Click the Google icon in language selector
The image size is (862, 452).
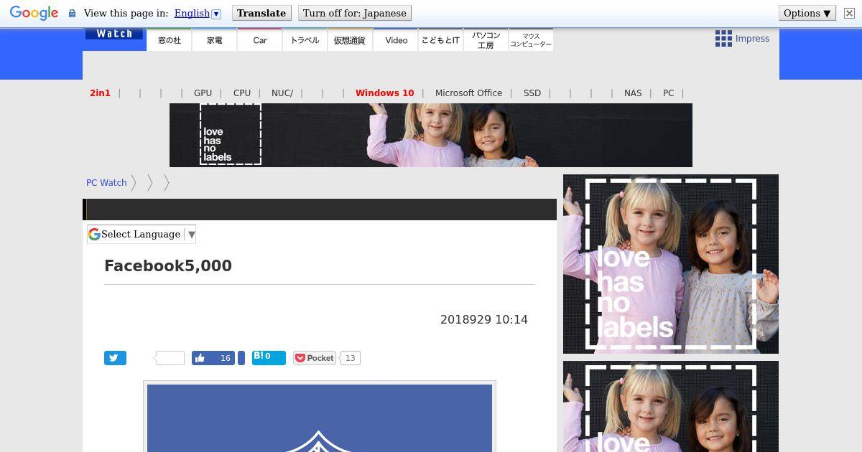[x=94, y=234]
